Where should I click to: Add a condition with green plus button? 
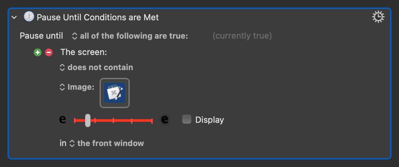coord(38,52)
